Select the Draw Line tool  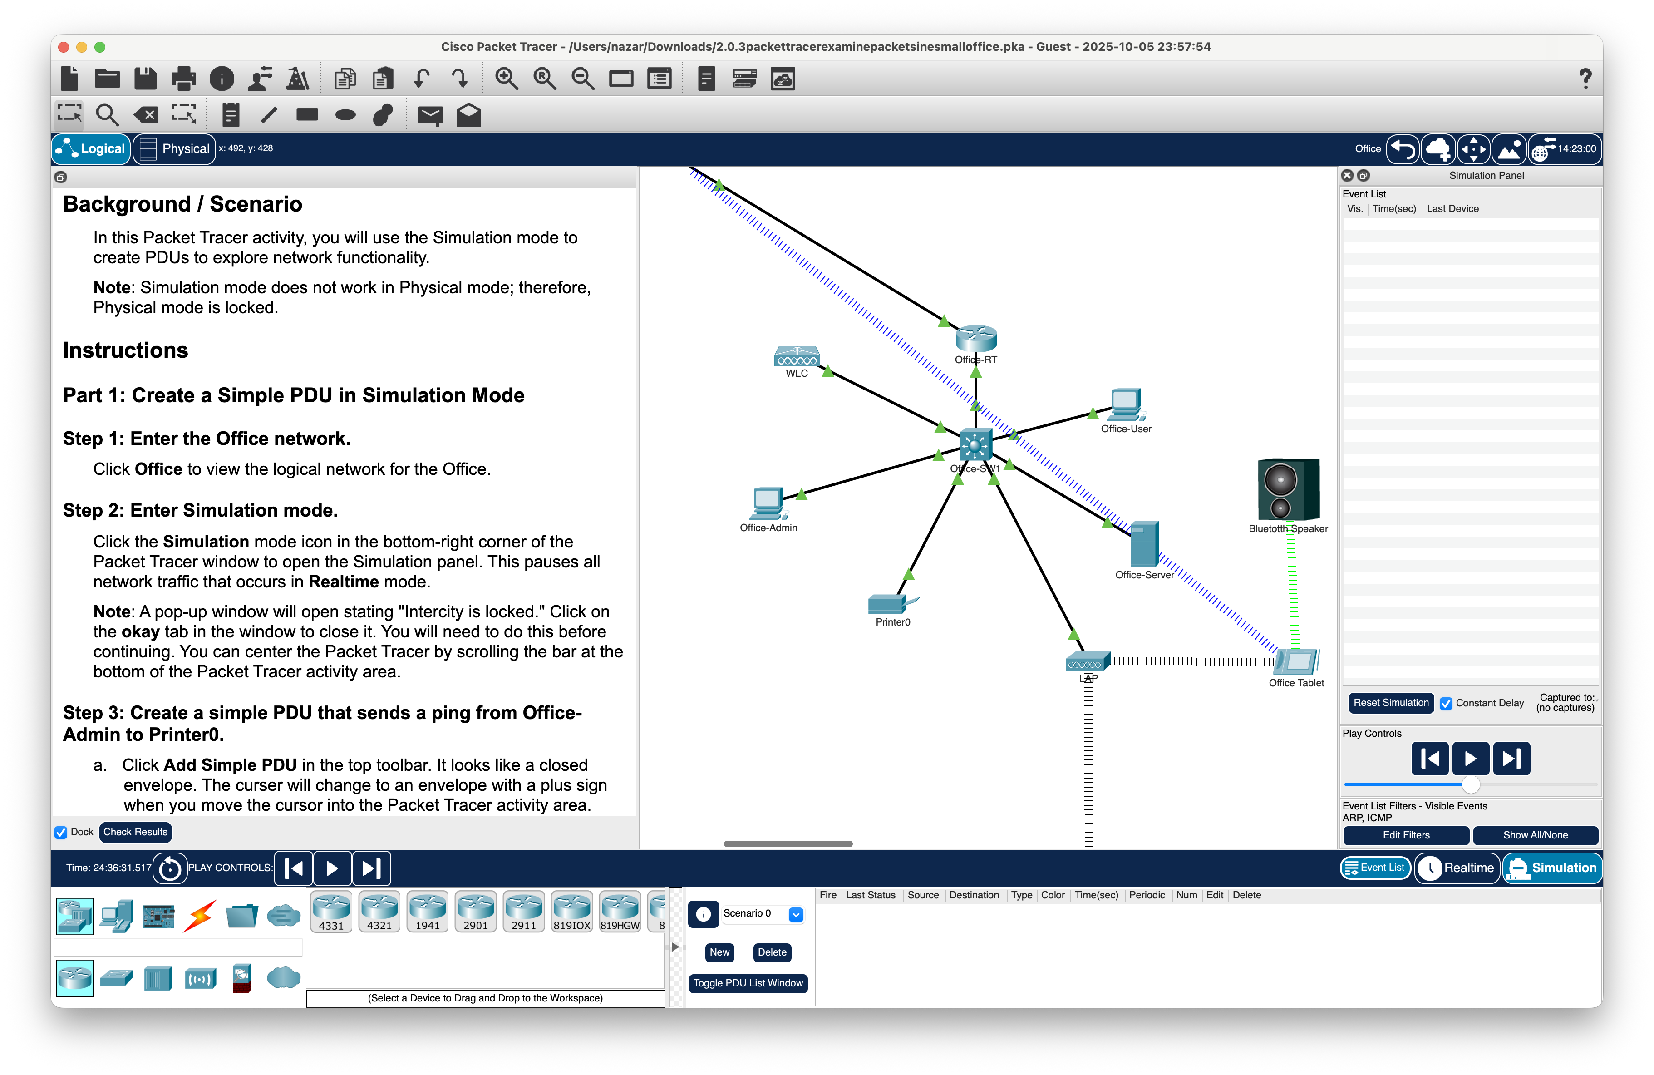click(269, 115)
